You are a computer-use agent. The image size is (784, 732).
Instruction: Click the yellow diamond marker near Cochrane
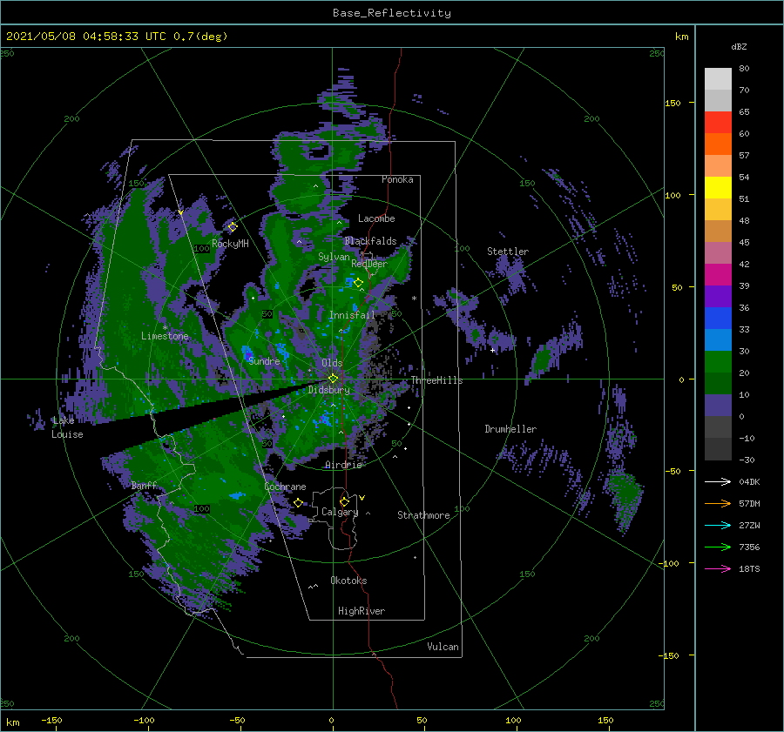(x=298, y=502)
